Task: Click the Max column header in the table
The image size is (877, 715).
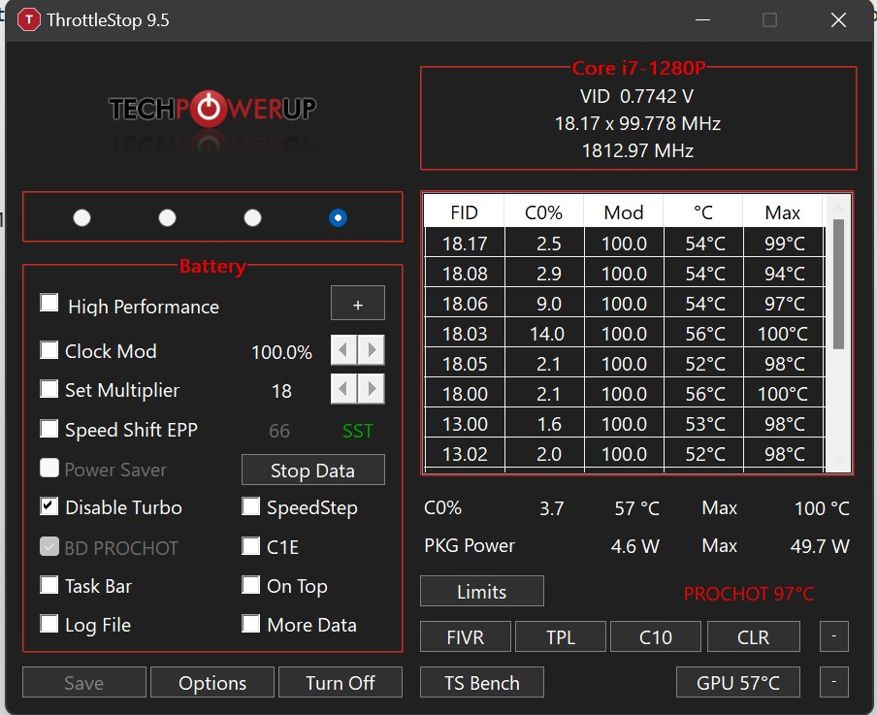Action: pos(783,212)
